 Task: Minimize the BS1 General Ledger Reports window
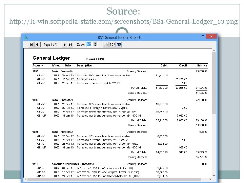(197, 37)
